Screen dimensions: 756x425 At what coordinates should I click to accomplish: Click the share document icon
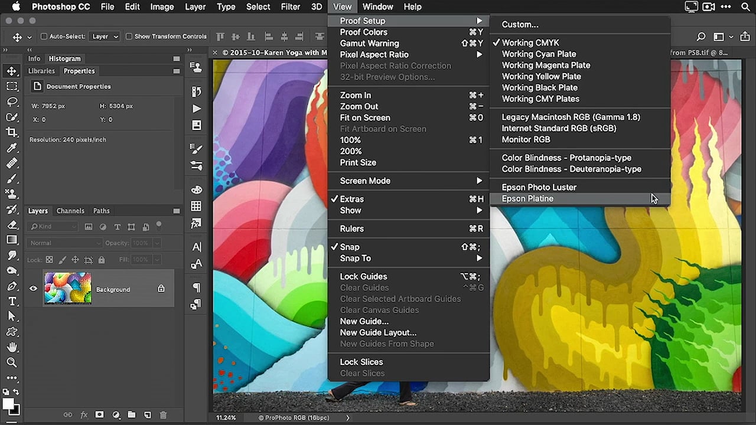[745, 37]
